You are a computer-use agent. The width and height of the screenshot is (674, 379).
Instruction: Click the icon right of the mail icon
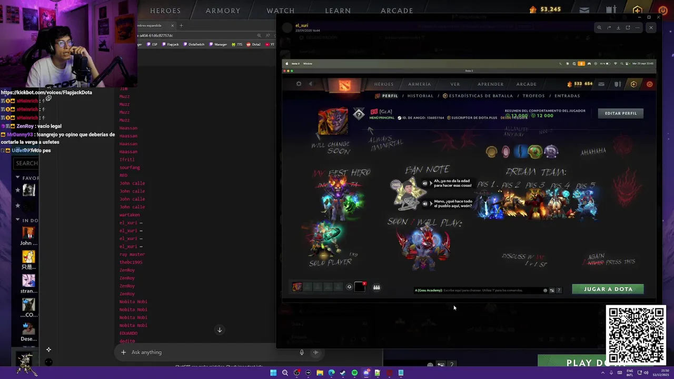611,10
